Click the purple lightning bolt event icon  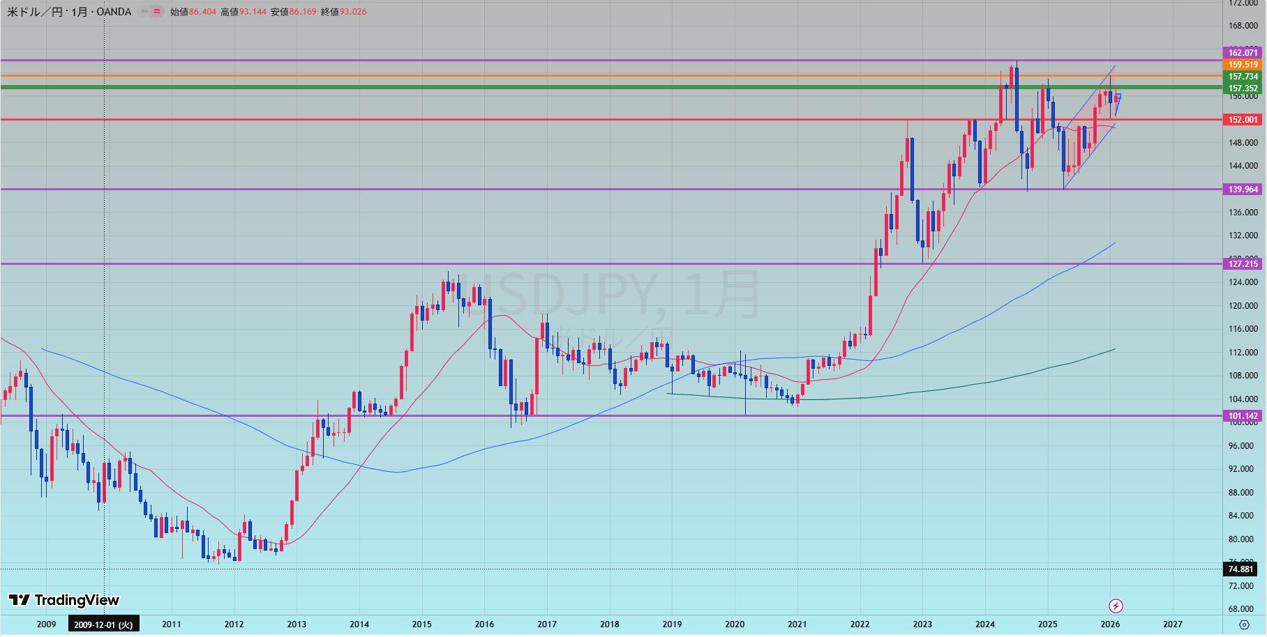tap(1116, 606)
